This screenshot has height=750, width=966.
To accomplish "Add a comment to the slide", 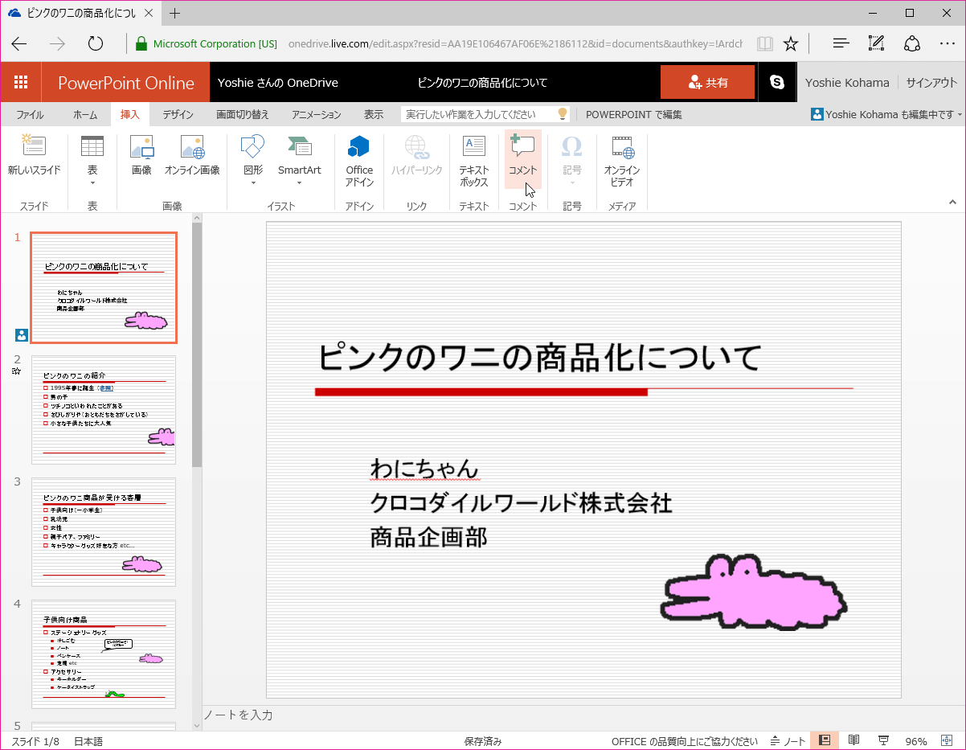I will pyautogui.click(x=522, y=159).
